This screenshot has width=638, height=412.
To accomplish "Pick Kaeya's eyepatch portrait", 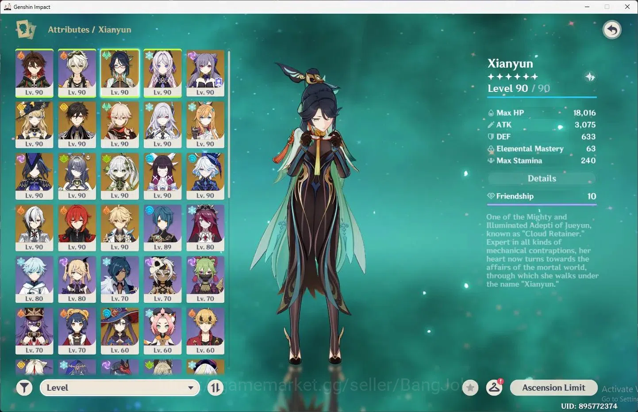I will pyautogui.click(x=120, y=280).
